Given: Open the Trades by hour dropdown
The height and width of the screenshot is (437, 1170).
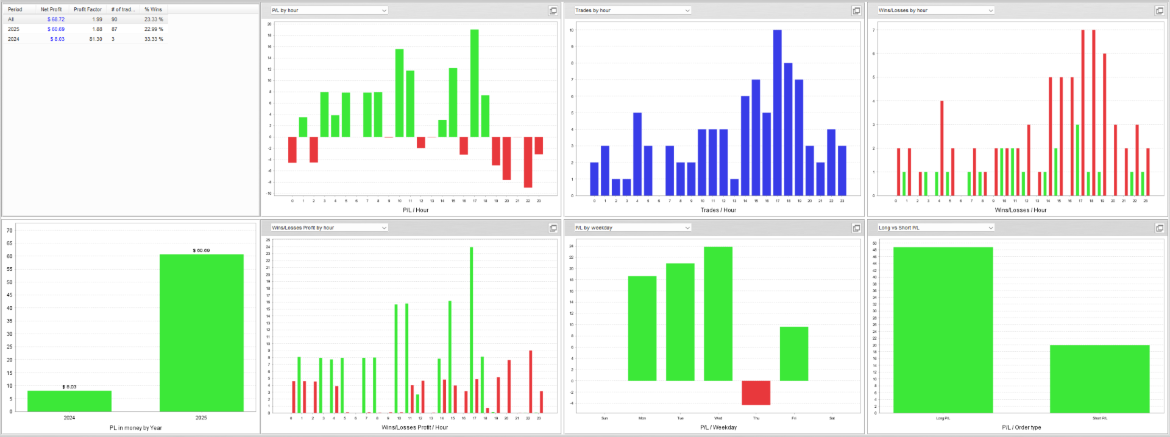Looking at the screenshot, I should (x=633, y=10).
